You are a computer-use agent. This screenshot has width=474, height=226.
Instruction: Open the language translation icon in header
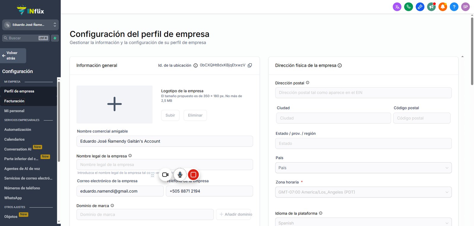point(397,7)
